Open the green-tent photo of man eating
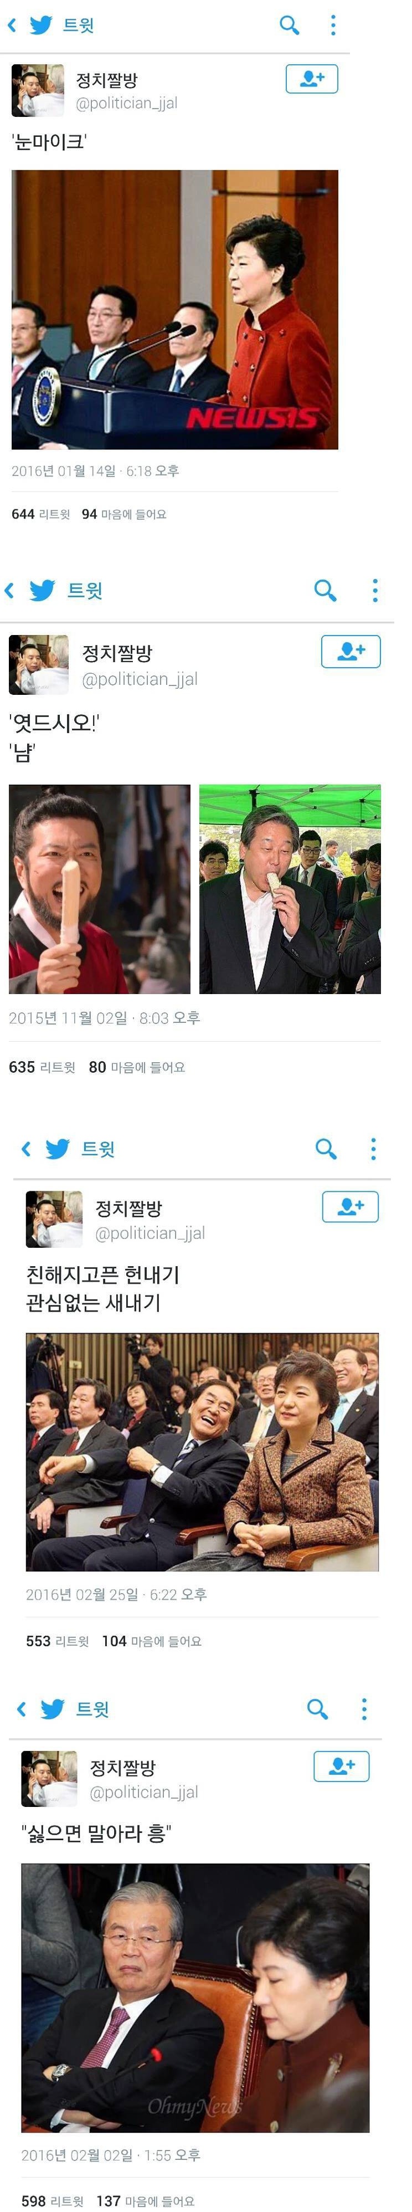 (x=289, y=889)
